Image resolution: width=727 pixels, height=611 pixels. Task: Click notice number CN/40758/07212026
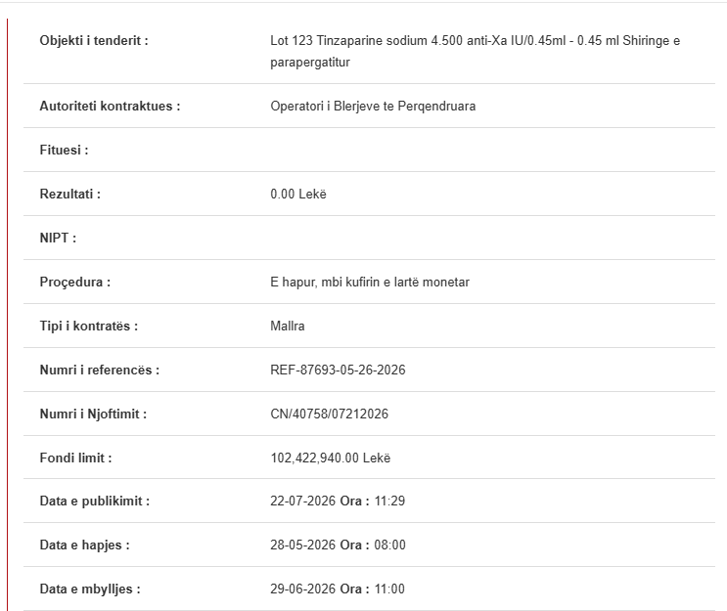(x=329, y=415)
